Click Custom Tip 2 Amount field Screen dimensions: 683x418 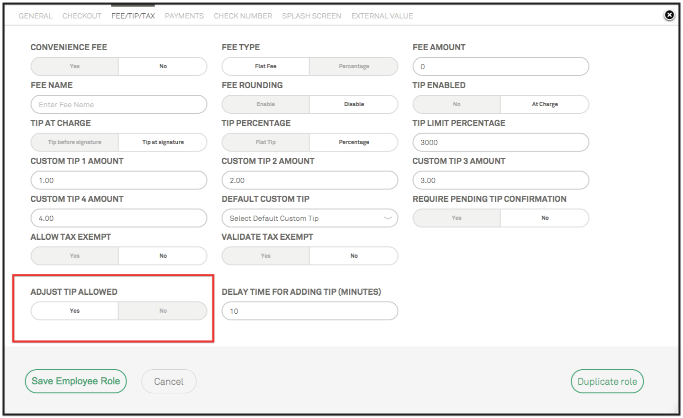310,180
